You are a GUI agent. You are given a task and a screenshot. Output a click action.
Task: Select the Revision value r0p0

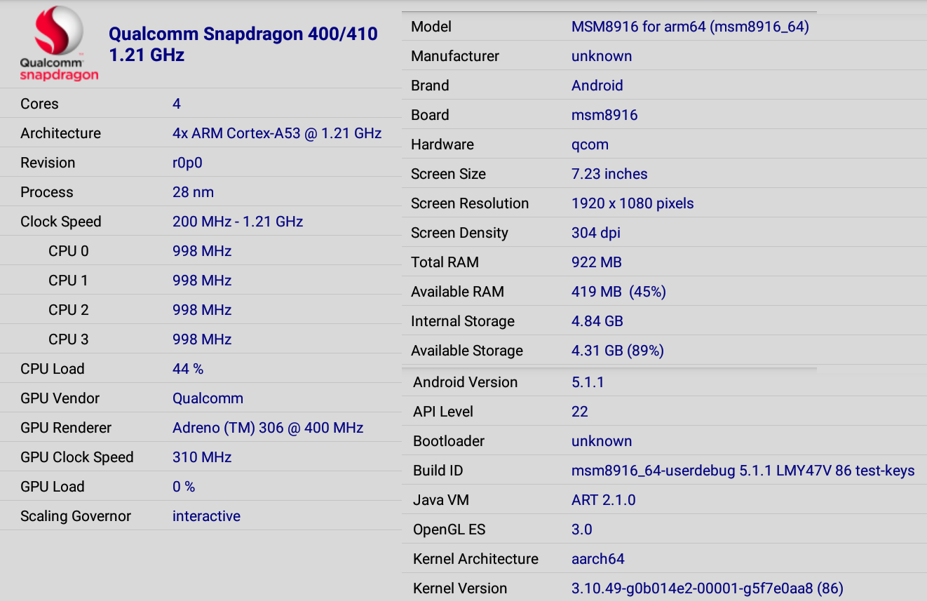point(187,163)
